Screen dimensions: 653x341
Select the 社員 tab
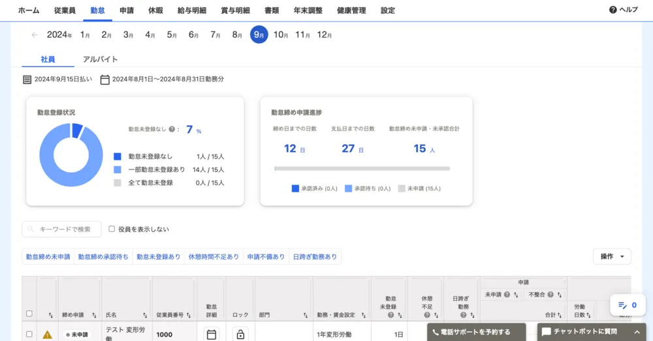pos(48,59)
